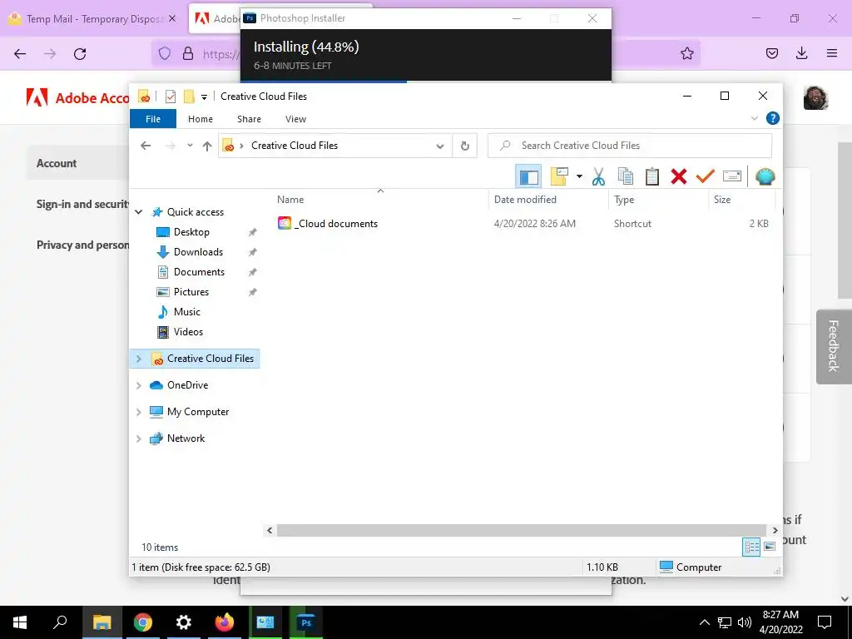Viewport: 852px width, 639px height.
Task: Click the orange checkmark Properties icon
Action: click(706, 176)
